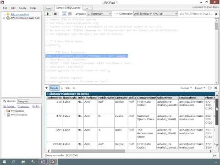Open the Windows Start button

[4, 162]
